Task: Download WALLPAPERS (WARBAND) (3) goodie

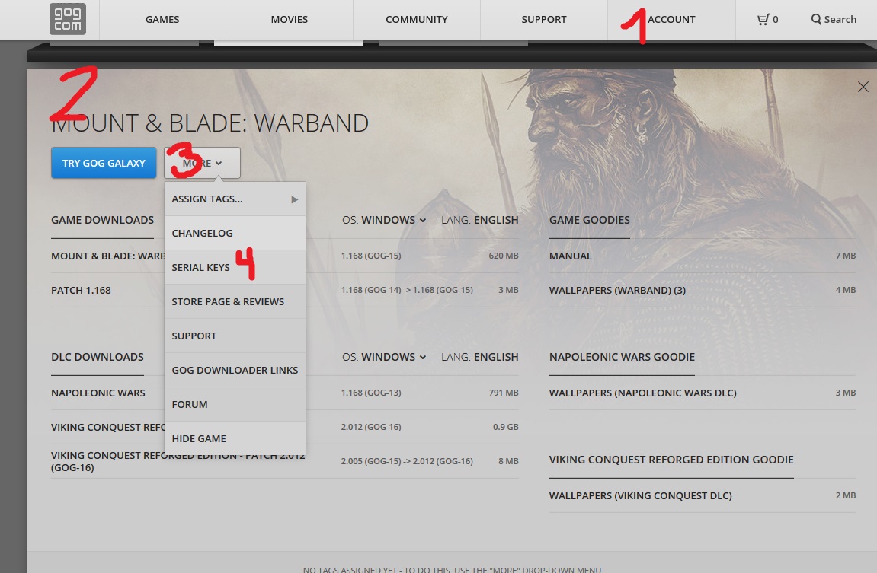Action: pyautogui.click(x=703, y=291)
